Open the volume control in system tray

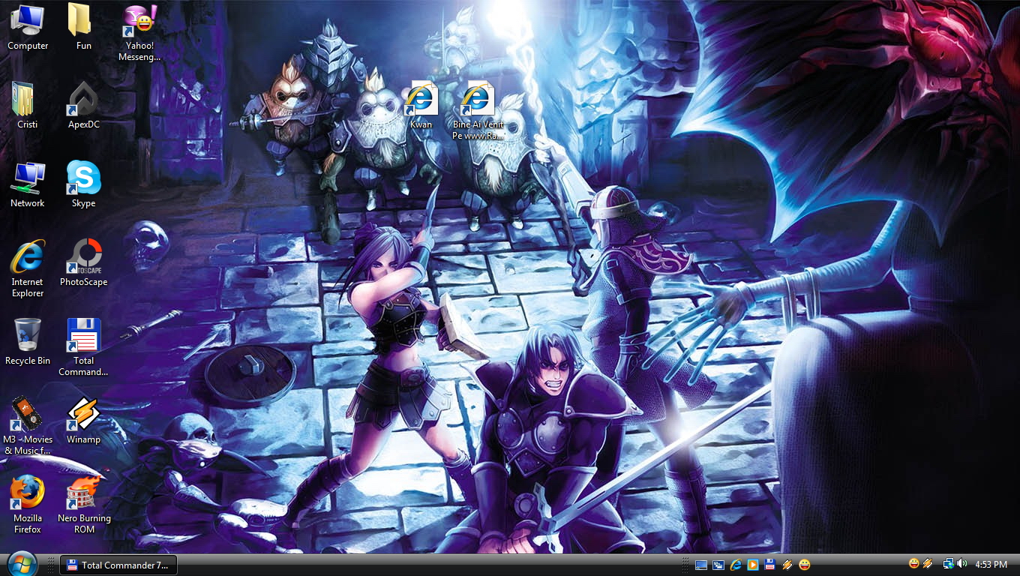(x=962, y=564)
